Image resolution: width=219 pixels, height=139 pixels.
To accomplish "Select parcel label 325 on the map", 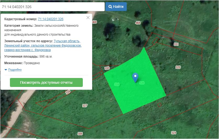I will [x=178, y=67].
